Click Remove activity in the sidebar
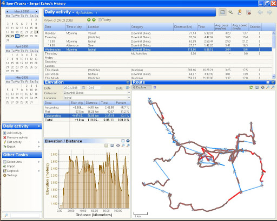 click(16, 137)
